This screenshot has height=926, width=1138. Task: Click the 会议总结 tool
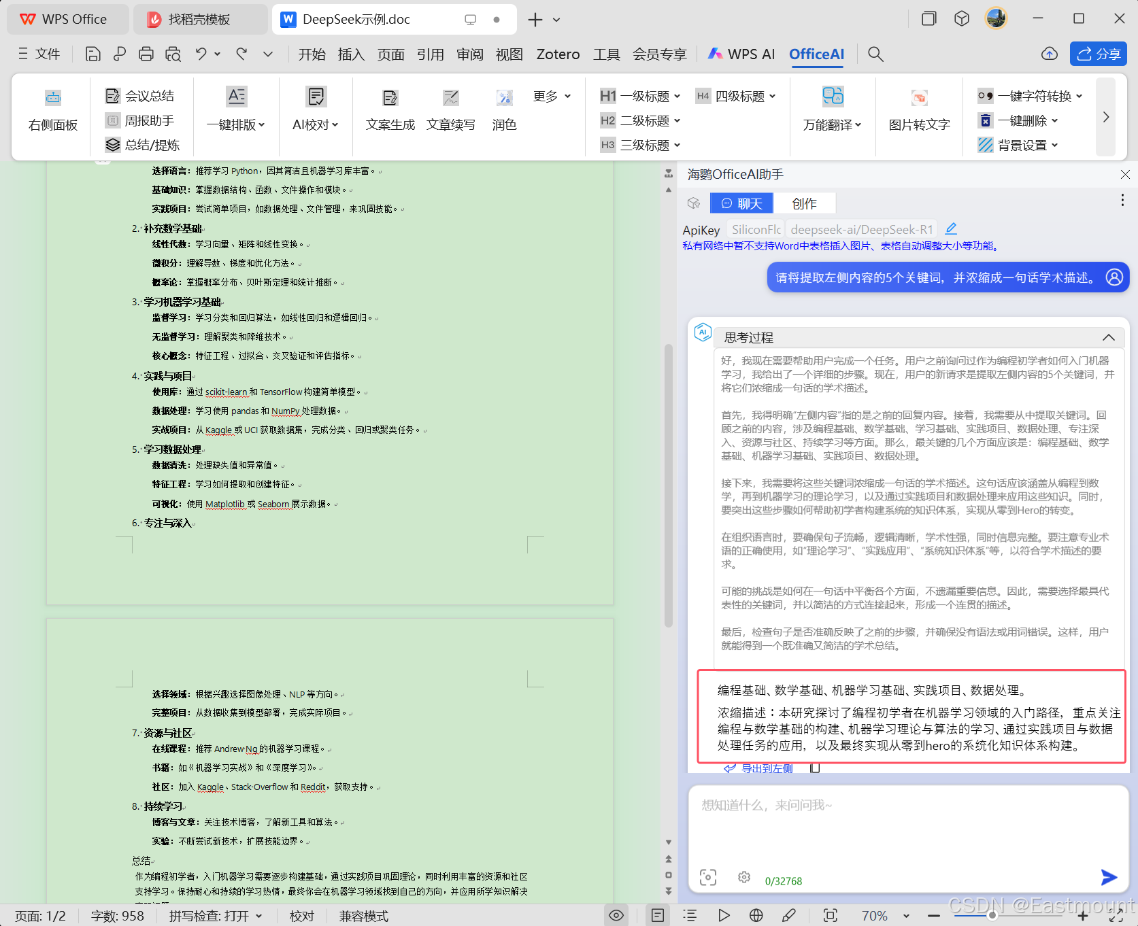tap(140, 96)
